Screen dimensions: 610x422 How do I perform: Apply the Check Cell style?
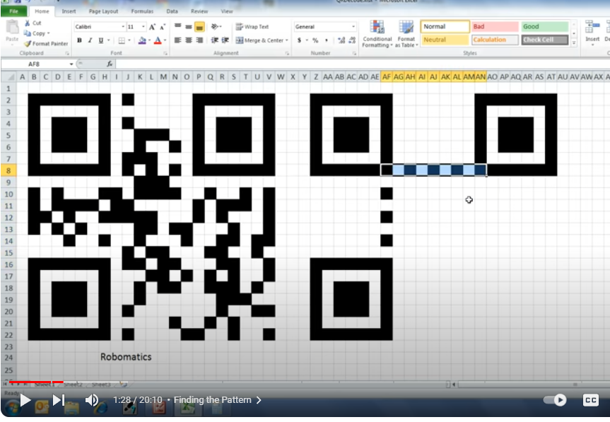coord(545,40)
